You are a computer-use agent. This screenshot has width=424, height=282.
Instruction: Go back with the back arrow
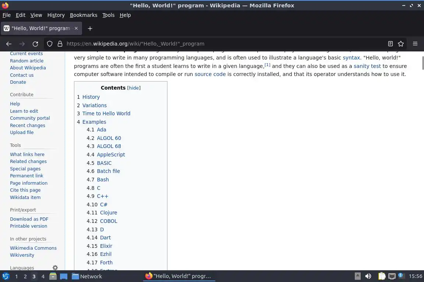9,44
